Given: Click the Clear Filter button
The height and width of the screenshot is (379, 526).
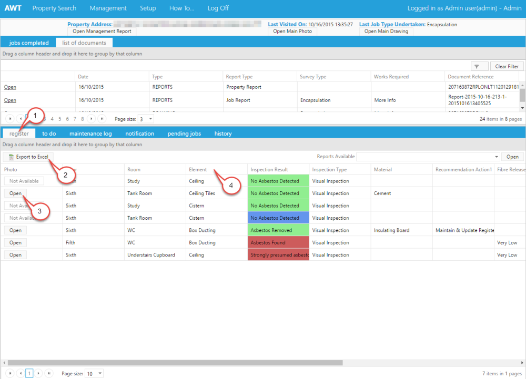Looking at the screenshot, I should pyautogui.click(x=506, y=66).
